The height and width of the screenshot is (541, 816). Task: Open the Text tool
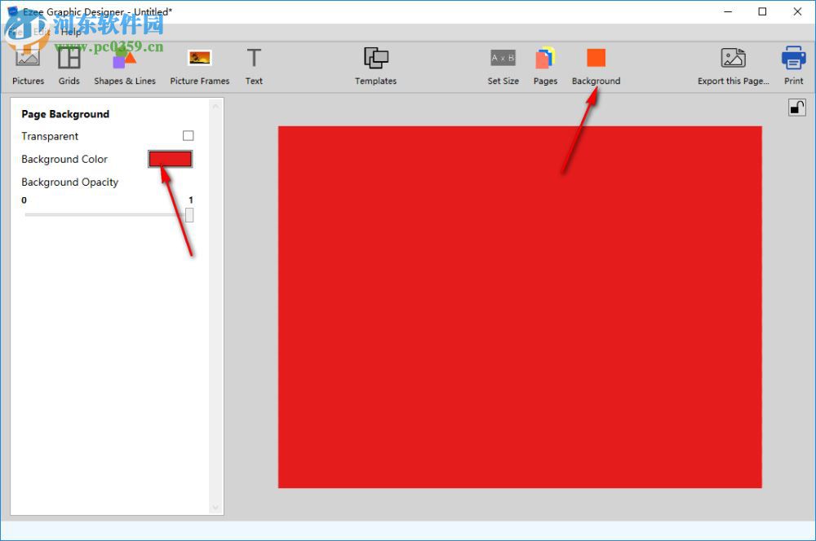[254, 65]
